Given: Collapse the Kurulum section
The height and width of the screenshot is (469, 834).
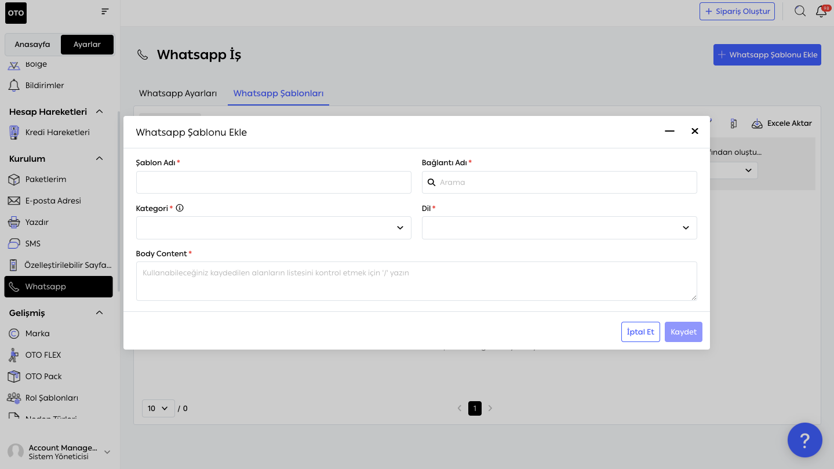Looking at the screenshot, I should (99, 158).
